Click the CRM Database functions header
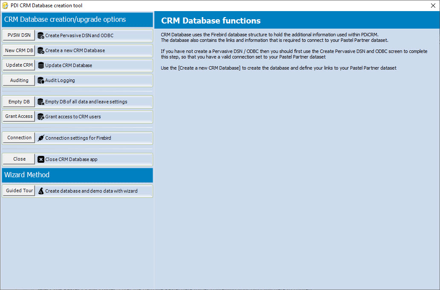This screenshot has width=440, height=290. (x=211, y=21)
